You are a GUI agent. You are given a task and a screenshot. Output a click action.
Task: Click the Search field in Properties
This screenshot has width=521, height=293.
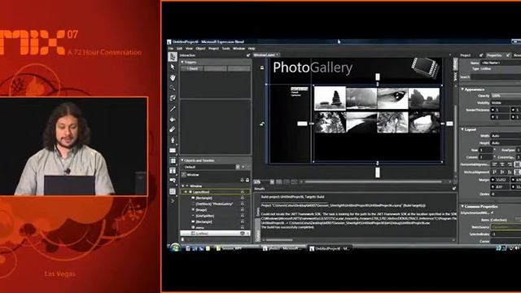(496, 77)
